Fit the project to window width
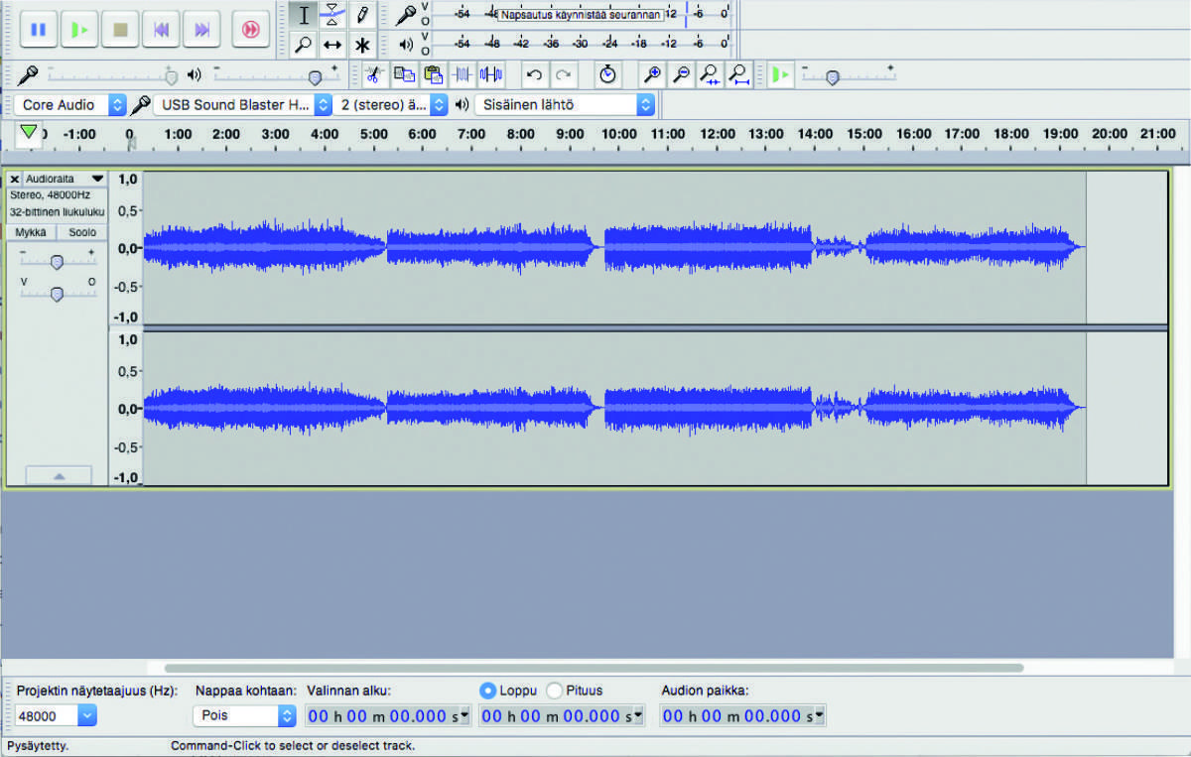This screenshot has height=757, width=1191. point(738,74)
